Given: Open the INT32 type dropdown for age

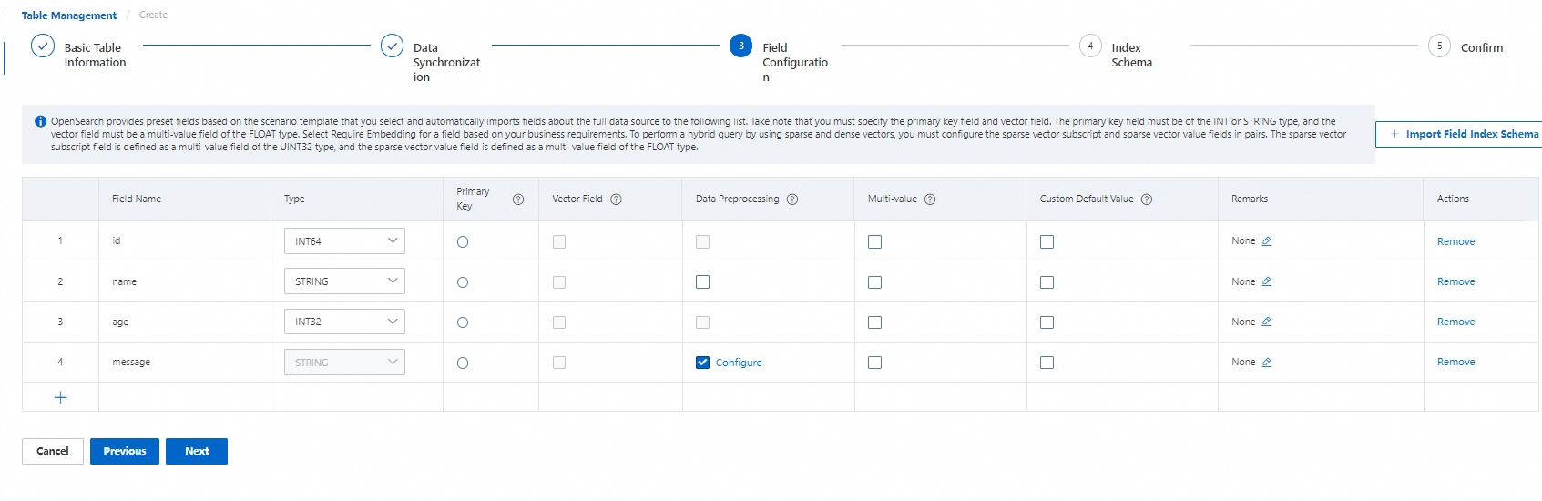Looking at the screenshot, I should coord(344,322).
